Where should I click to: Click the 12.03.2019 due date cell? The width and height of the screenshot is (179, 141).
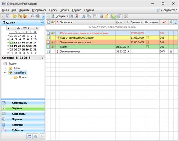pyautogui.click(x=137, y=42)
